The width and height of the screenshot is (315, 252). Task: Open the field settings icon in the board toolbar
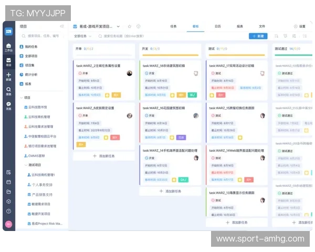(294, 36)
